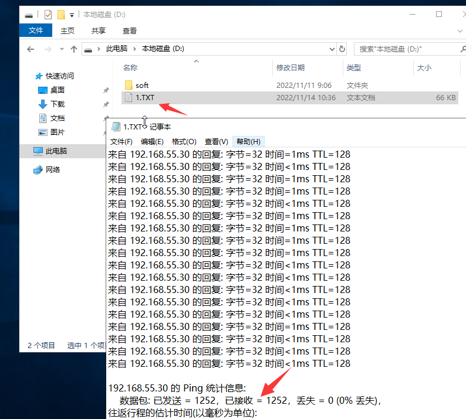This screenshot has height=419, width=466.
Task: Open 下载 in quick access
Action: pyautogui.click(x=58, y=104)
